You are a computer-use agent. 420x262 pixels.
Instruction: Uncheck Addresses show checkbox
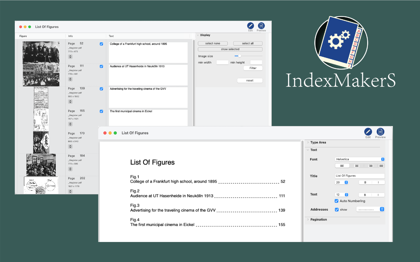click(x=337, y=209)
